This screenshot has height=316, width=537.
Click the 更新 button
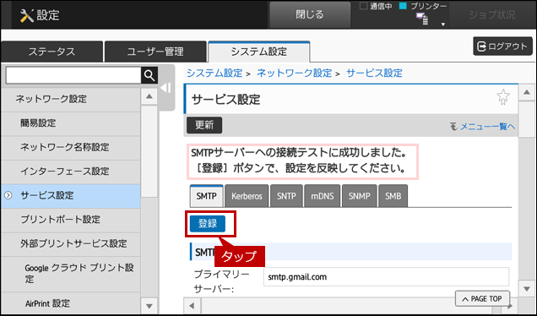[x=204, y=125]
